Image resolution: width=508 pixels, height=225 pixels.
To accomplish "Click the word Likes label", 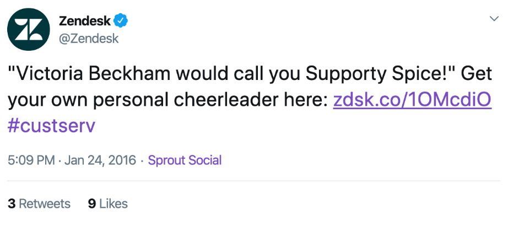I will click(113, 203).
